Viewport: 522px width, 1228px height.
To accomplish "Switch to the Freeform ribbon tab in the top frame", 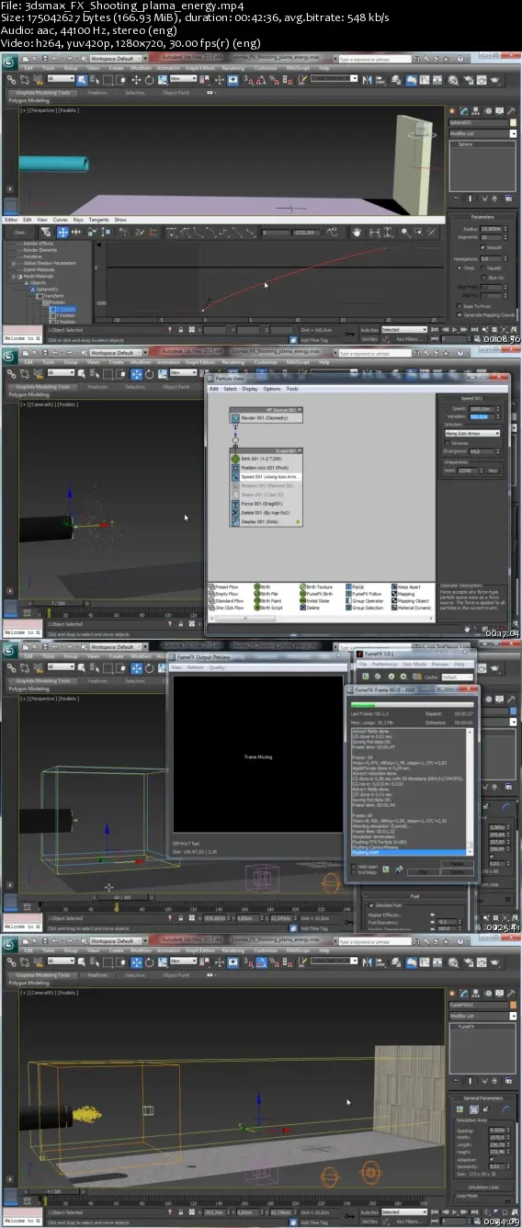I will click(97, 92).
